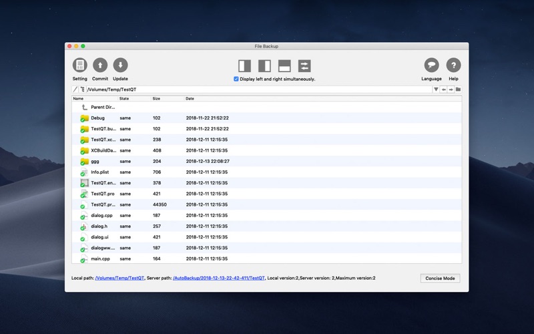534x334 pixels.
Task: Sort by the State column header
Action: [x=135, y=98]
